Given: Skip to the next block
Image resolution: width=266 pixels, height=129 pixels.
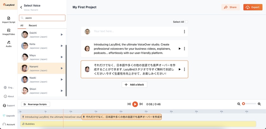Looking at the screenshot, I should point(141,104).
